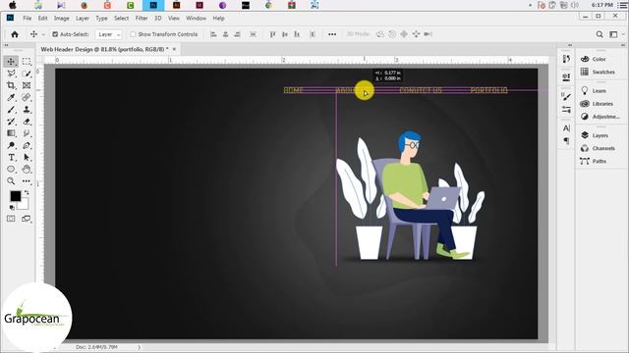Image resolution: width=629 pixels, height=353 pixels.
Task: Reset default foreground and background colors
Action: 12,207
